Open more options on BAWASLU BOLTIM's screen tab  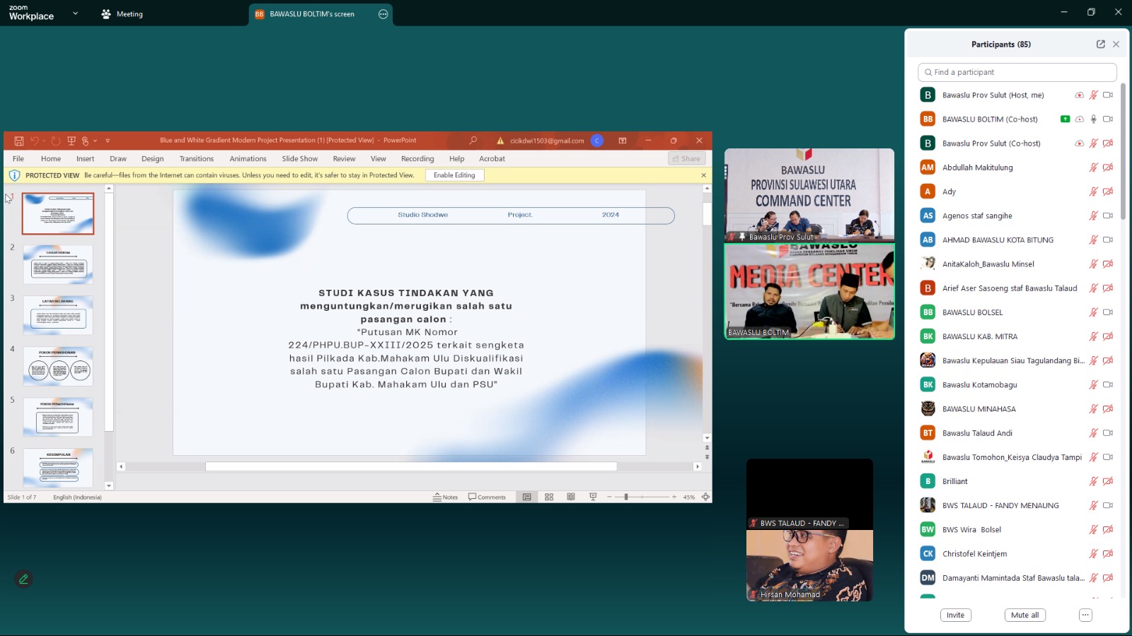click(383, 14)
